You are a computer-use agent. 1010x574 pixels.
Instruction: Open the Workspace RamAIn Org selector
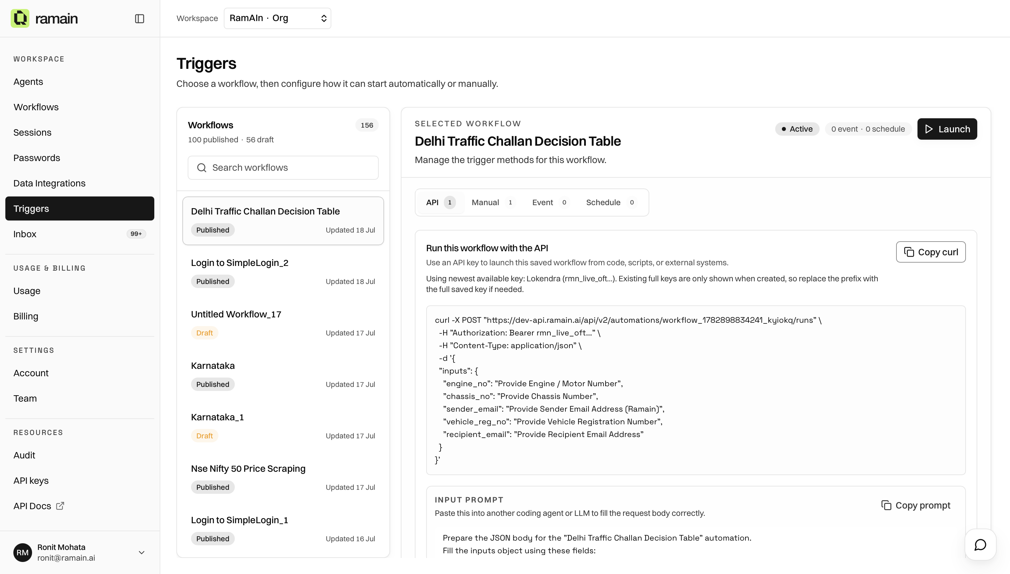click(x=278, y=18)
